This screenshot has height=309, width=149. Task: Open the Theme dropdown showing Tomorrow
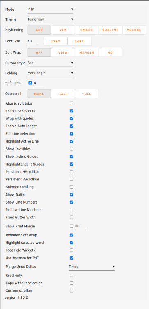point(50,19)
